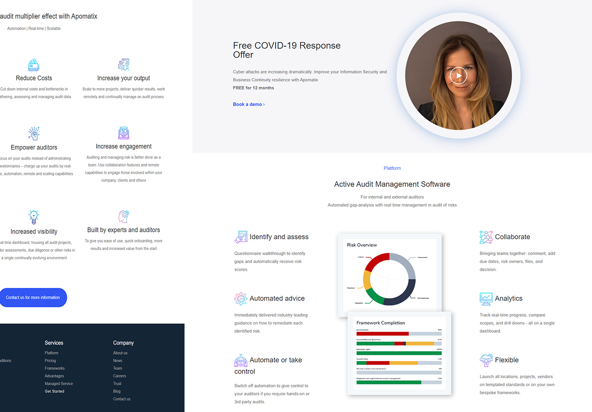Screen dimensions: 592x412
Task: Click the Built by experts head icon
Action: [x=123, y=216]
